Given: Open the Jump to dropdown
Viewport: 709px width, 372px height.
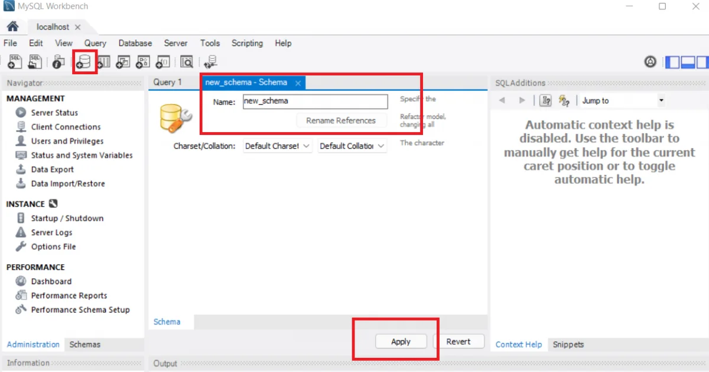Looking at the screenshot, I should point(661,100).
